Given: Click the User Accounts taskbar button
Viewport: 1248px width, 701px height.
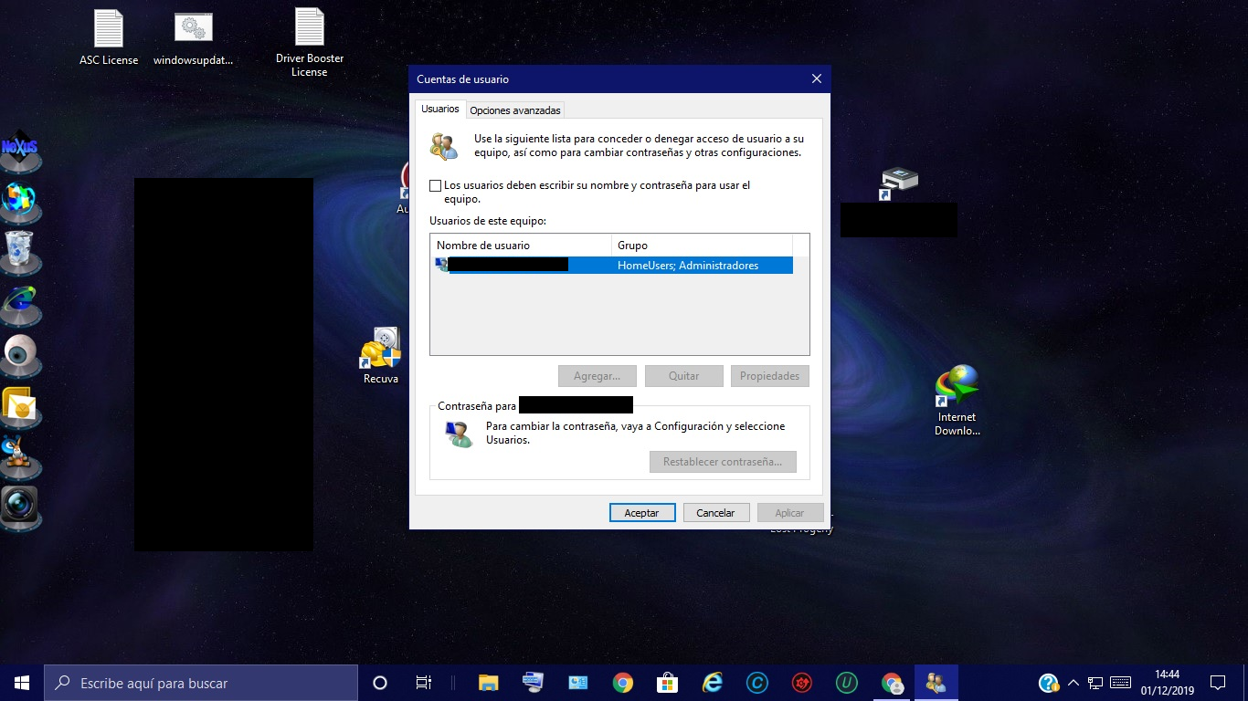Looking at the screenshot, I should point(936,683).
